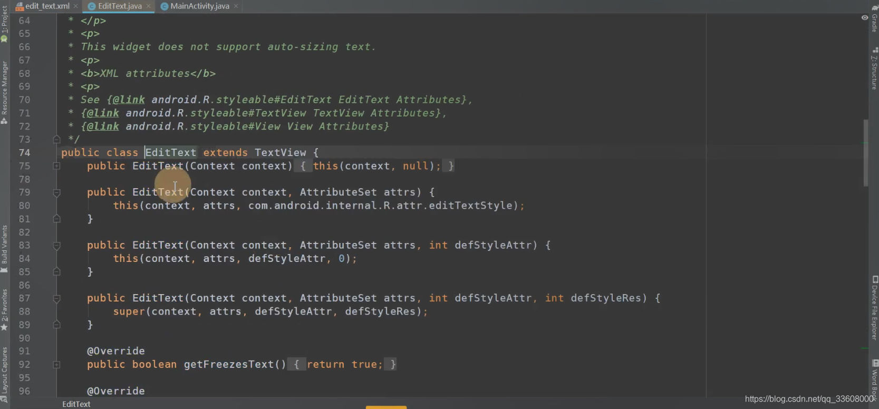
Task: Switch to the edit_text.xml tab
Action: 47,6
